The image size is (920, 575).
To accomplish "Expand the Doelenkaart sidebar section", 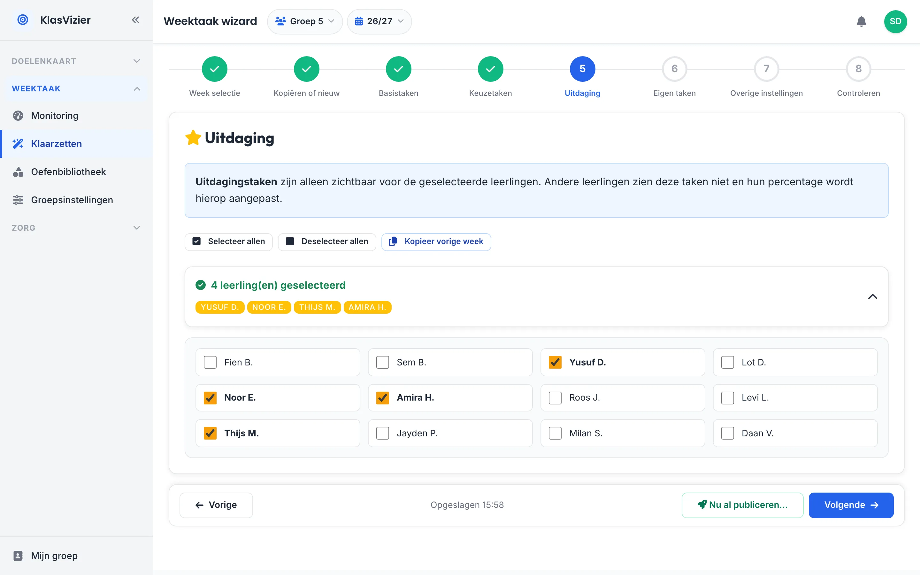I will (76, 61).
